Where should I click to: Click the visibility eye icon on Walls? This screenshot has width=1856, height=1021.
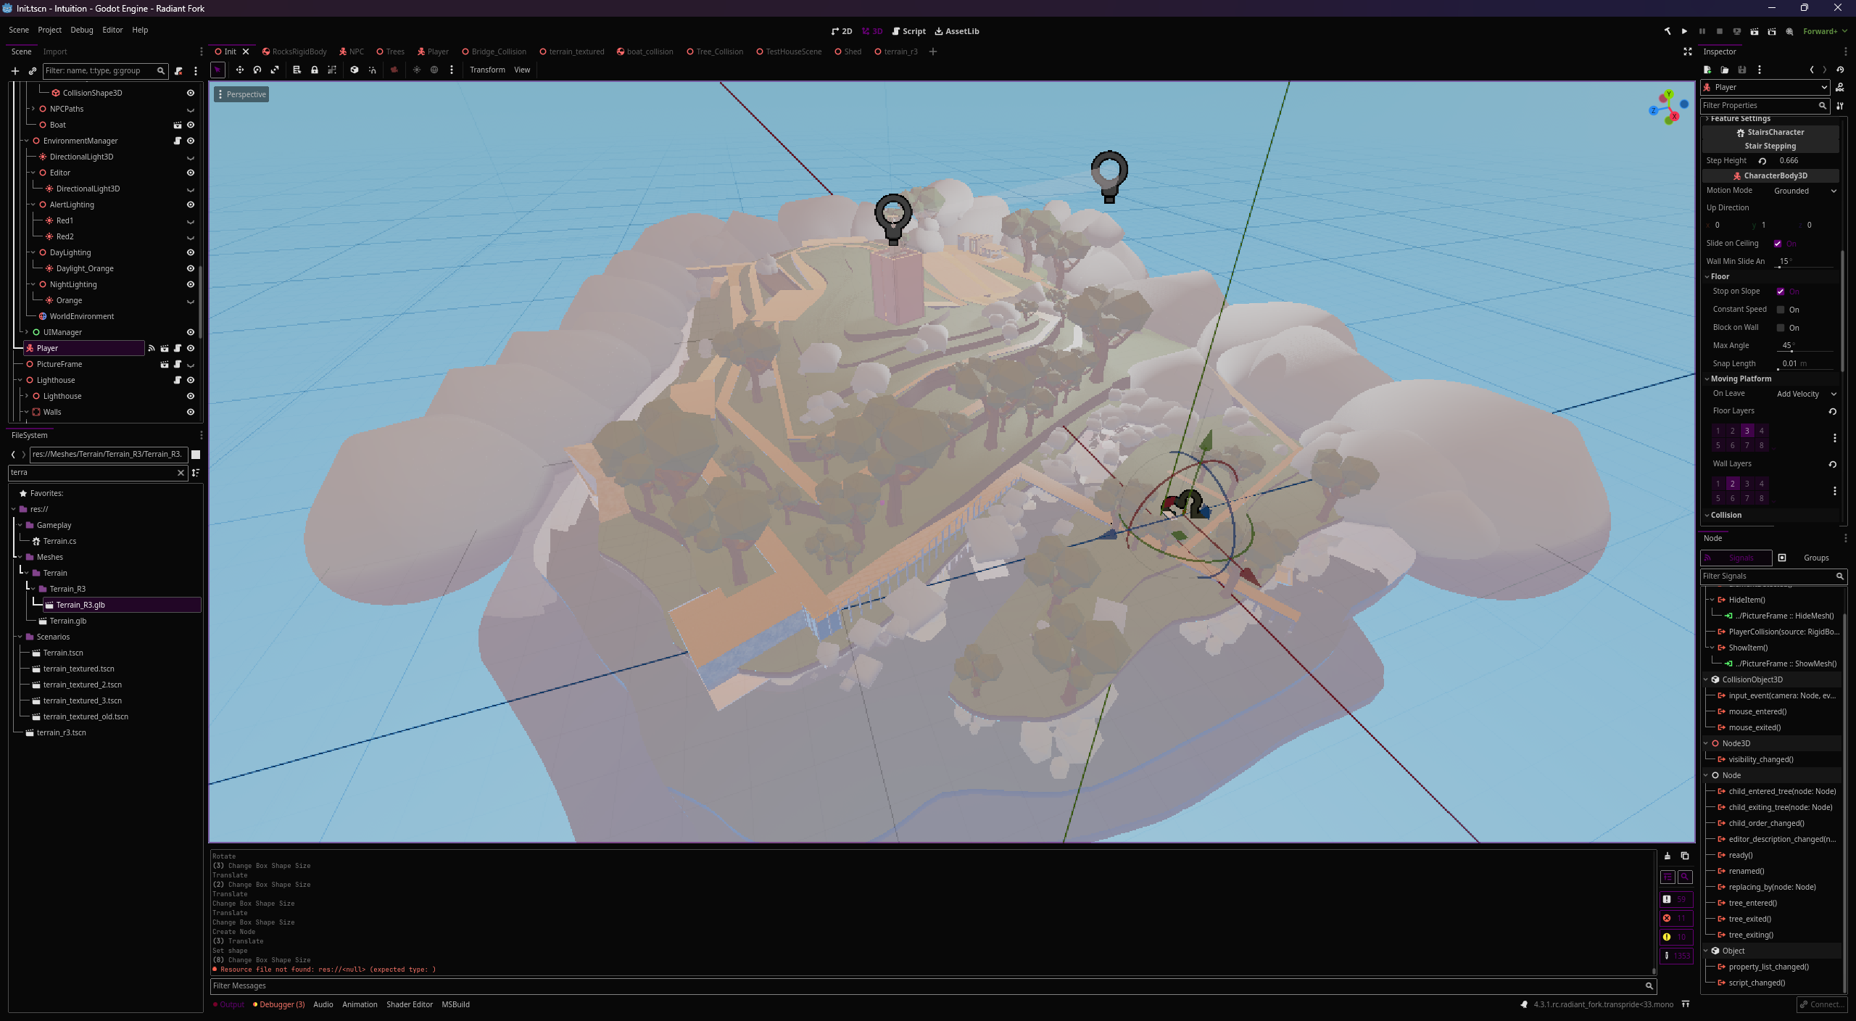coord(190,411)
